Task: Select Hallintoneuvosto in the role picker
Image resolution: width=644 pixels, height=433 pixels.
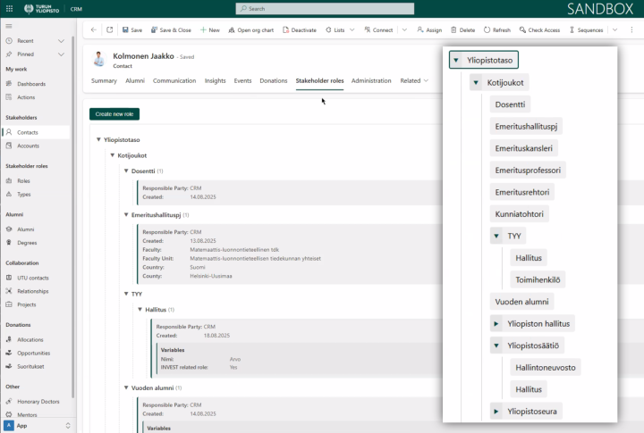Action: point(546,368)
